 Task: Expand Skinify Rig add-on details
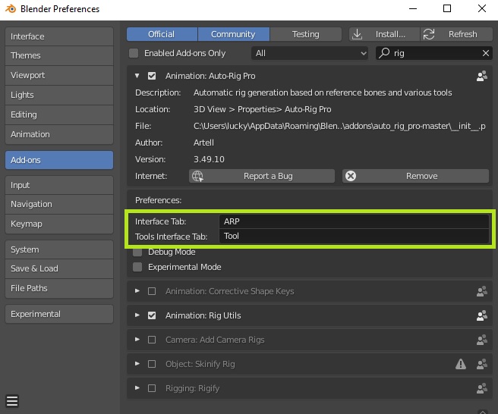(x=137, y=363)
